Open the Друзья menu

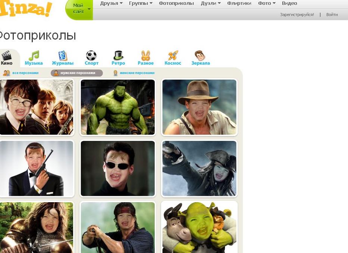pos(109,3)
